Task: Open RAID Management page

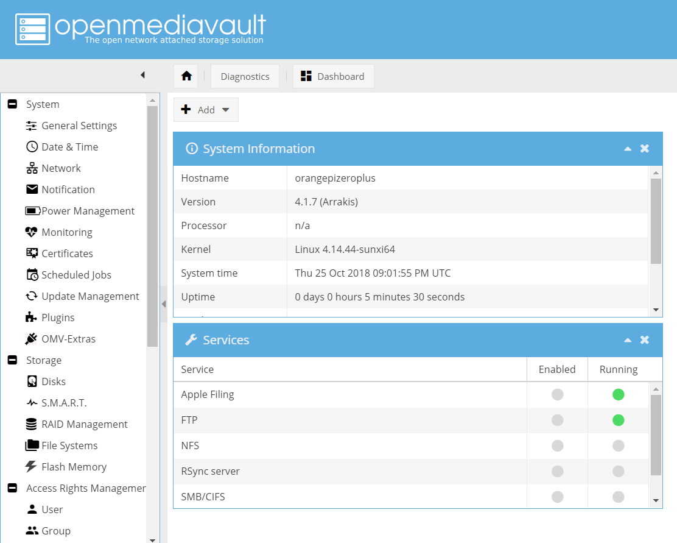Action: 85,424
